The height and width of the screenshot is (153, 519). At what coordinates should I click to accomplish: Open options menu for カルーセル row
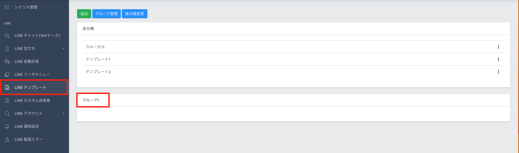(498, 47)
